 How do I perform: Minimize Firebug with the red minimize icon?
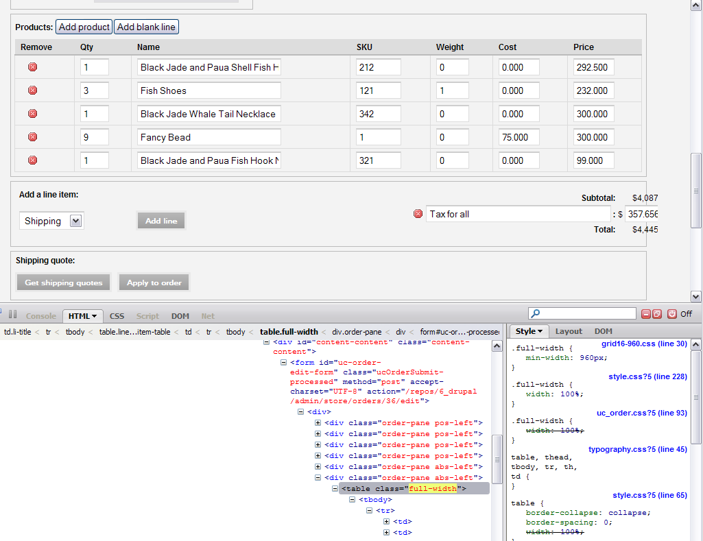point(645,314)
